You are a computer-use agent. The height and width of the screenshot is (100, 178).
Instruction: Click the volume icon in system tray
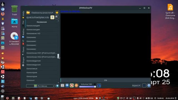coord(140,98)
